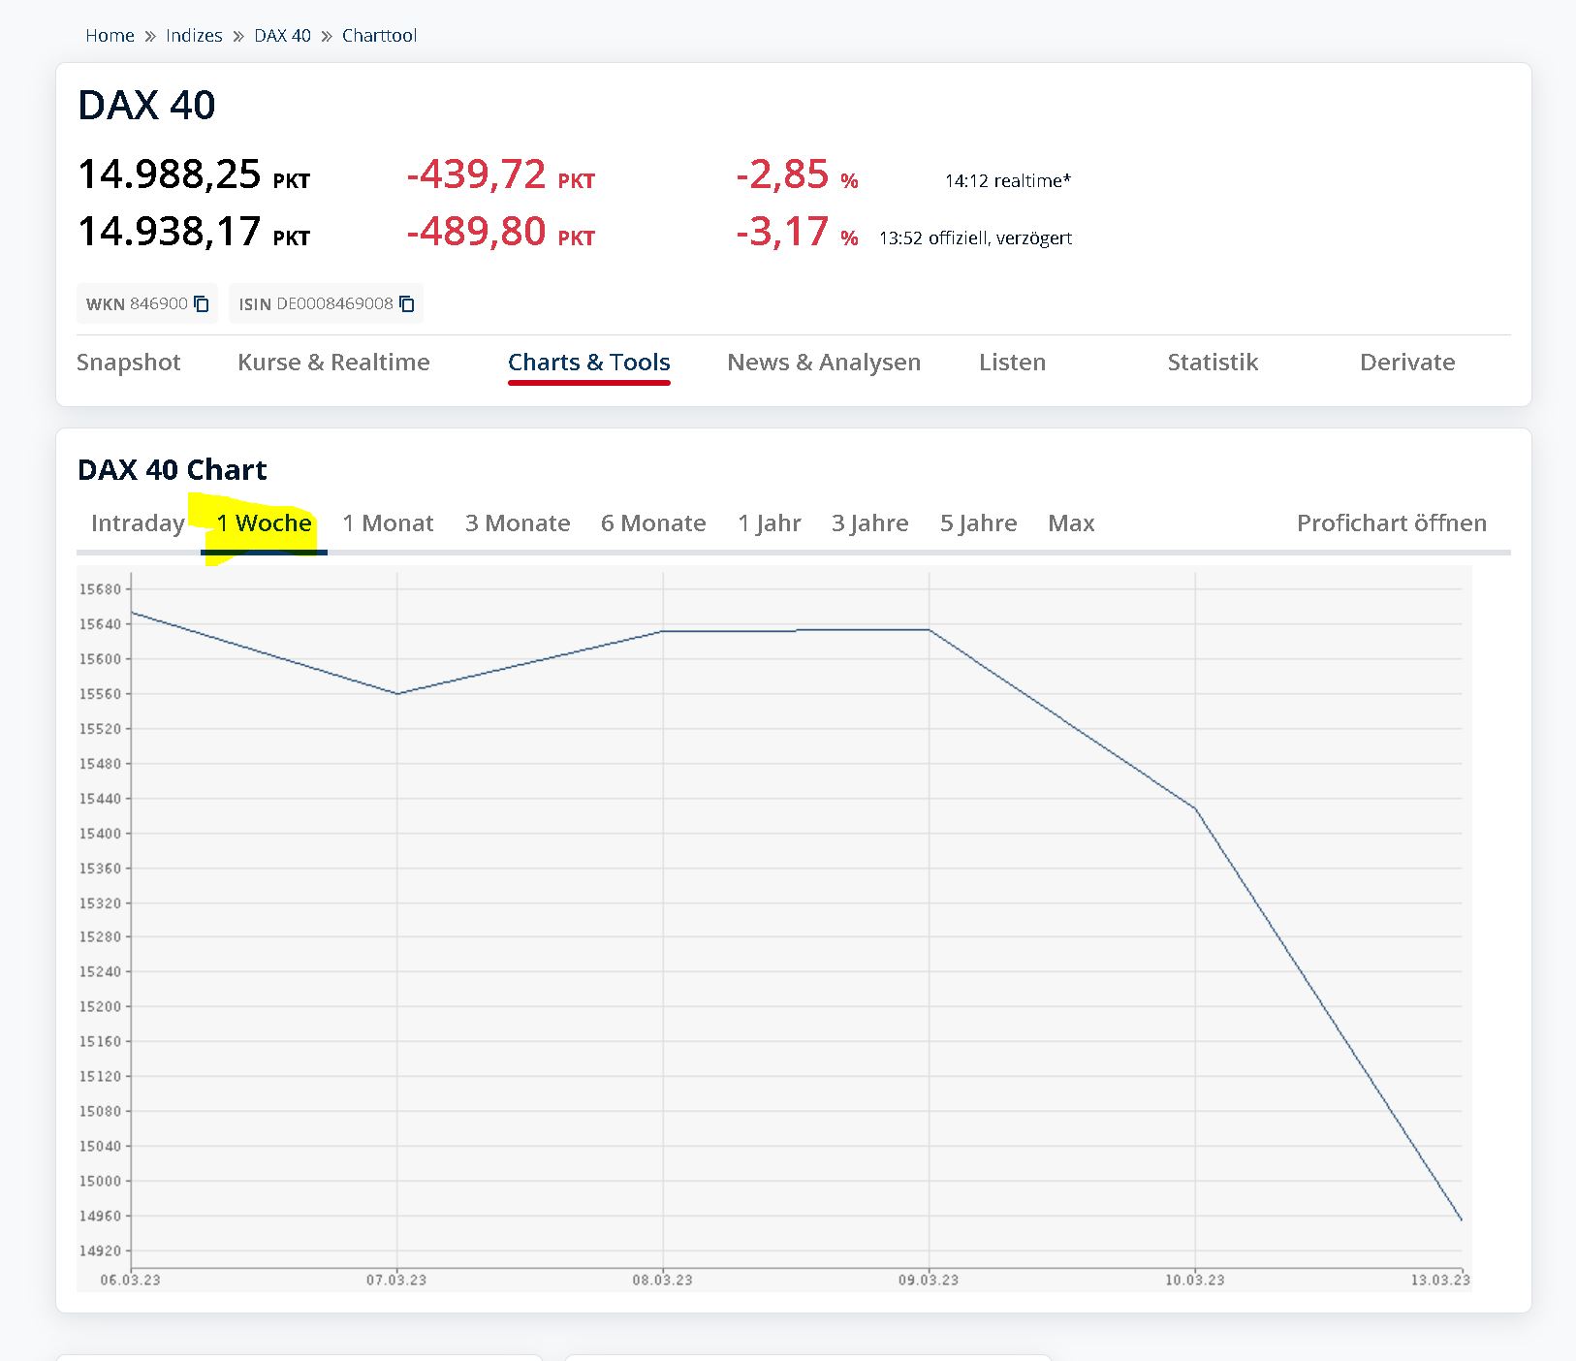The image size is (1576, 1361).
Task: Click the DAX 40 Chart heading
Action: coord(173,470)
